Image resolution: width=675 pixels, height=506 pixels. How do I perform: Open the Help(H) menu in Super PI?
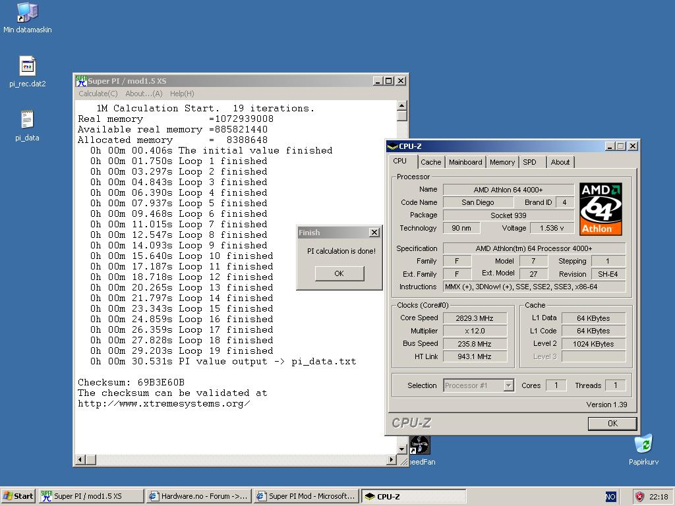pyautogui.click(x=182, y=94)
